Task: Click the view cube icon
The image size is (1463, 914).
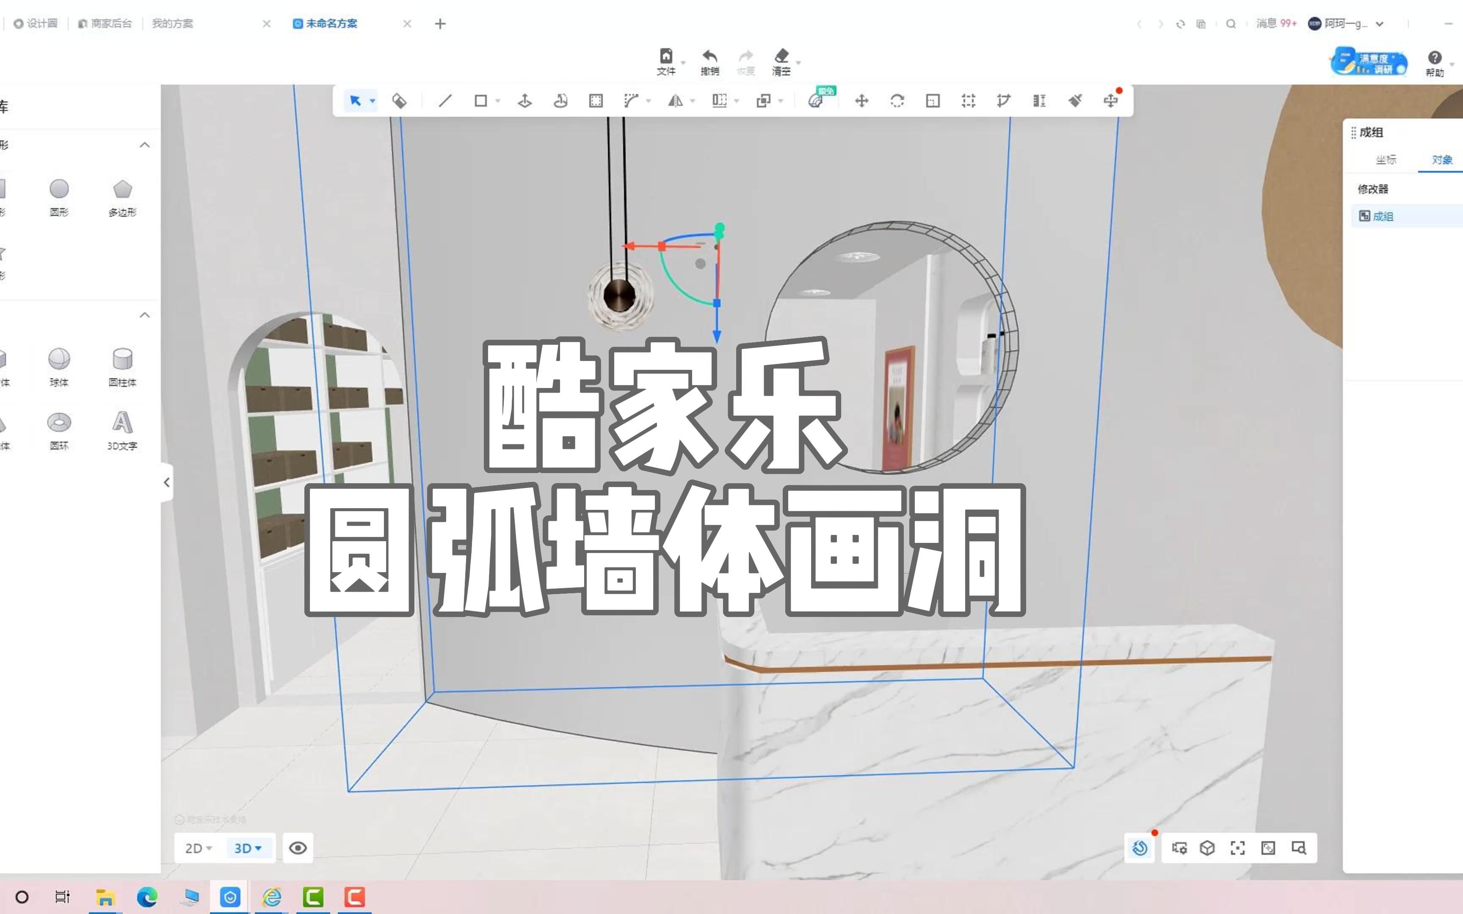Action: click(1207, 848)
